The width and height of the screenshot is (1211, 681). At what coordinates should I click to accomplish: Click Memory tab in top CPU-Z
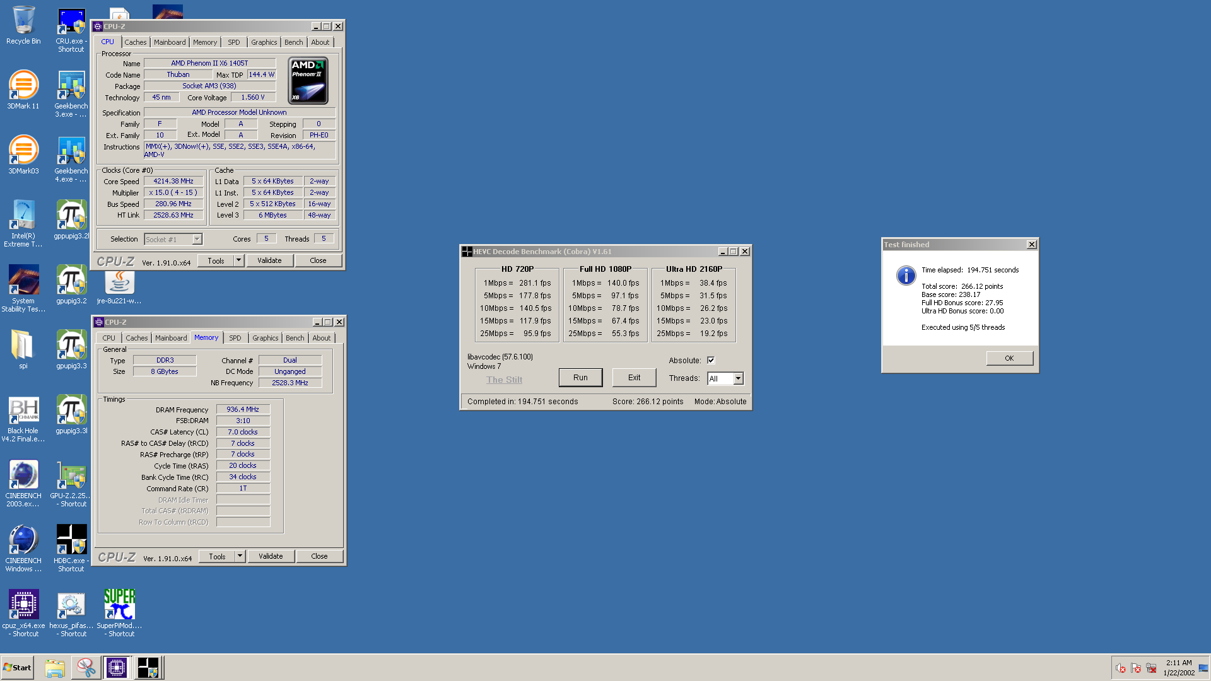pos(205,42)
